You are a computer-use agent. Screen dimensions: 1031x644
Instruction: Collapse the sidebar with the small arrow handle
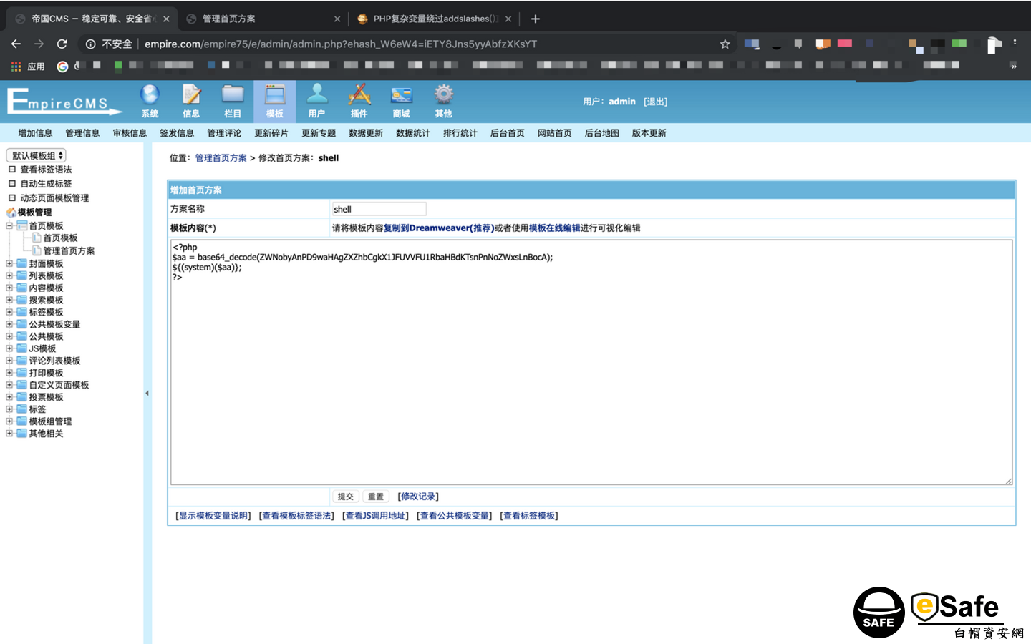[x=147, y=393]
